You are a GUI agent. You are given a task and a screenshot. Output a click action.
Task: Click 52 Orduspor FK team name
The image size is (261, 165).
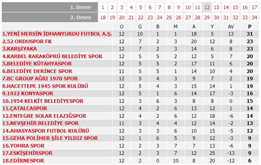27,41
